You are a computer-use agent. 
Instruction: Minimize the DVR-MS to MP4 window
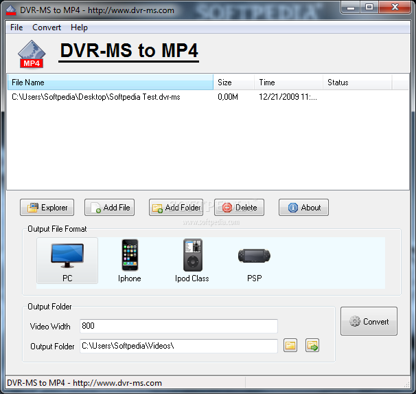click(x=351, y=7)
